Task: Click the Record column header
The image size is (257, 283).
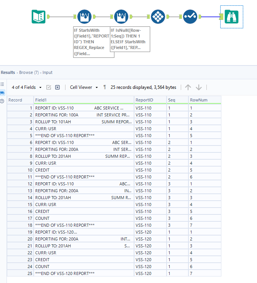Action: tap(20, 100)
